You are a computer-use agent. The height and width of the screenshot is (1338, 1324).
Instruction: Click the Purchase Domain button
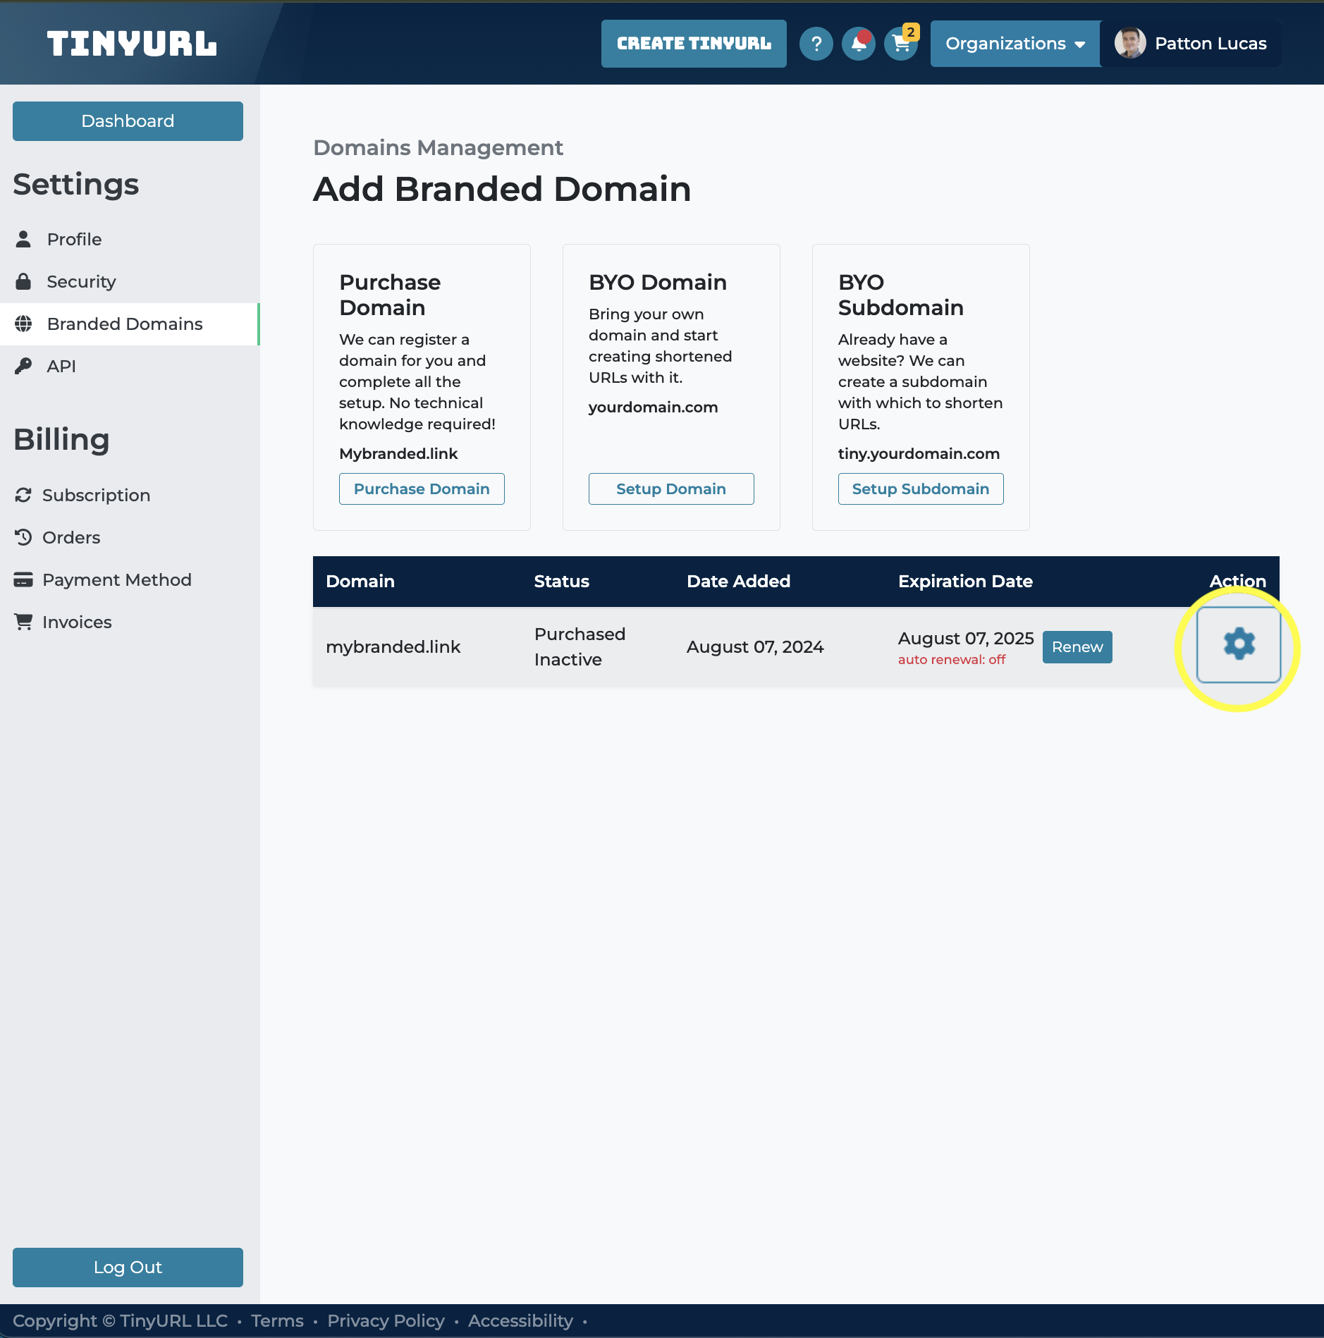[x=422, y=489]
